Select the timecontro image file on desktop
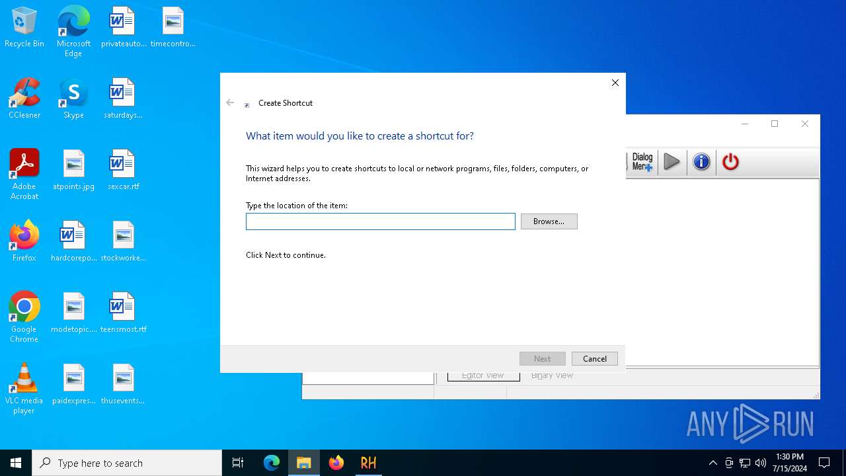The image size is (846, 476). [173, 27]
